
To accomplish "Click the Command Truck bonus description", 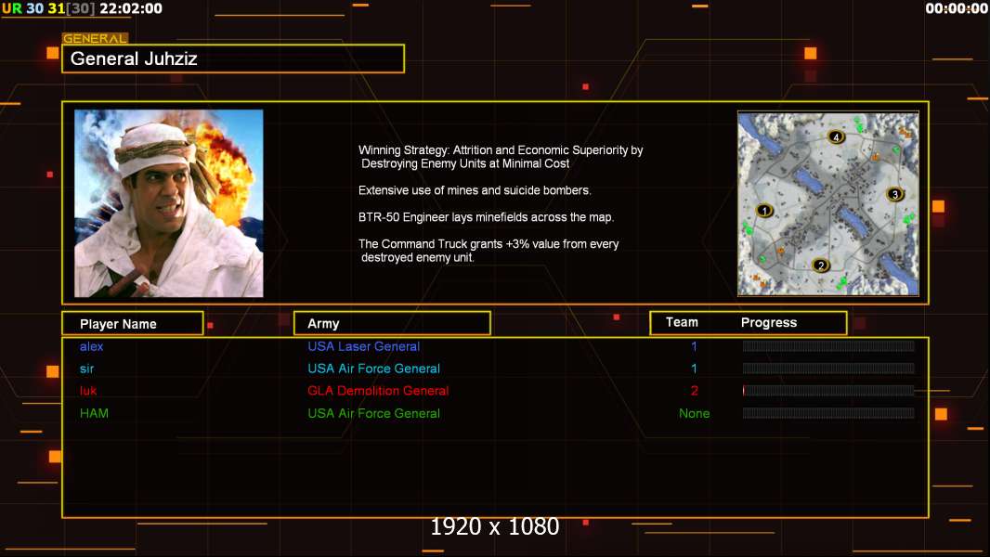I will tap(488, 251).
